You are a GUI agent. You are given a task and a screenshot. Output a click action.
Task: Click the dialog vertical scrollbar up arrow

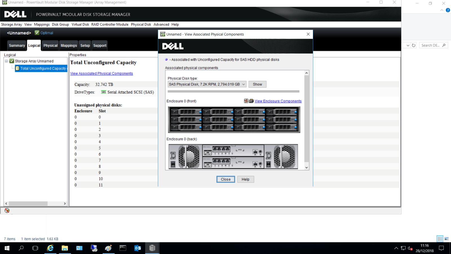[307, 73]
